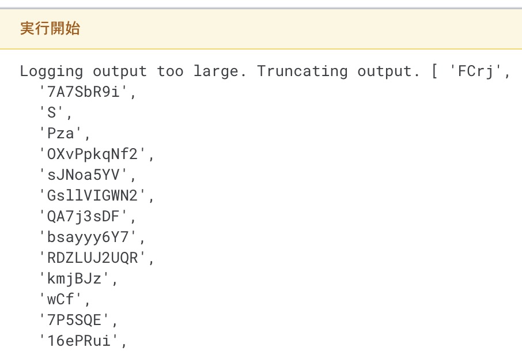Select the '7P5SQE' log entry

[x=74, y=320]
